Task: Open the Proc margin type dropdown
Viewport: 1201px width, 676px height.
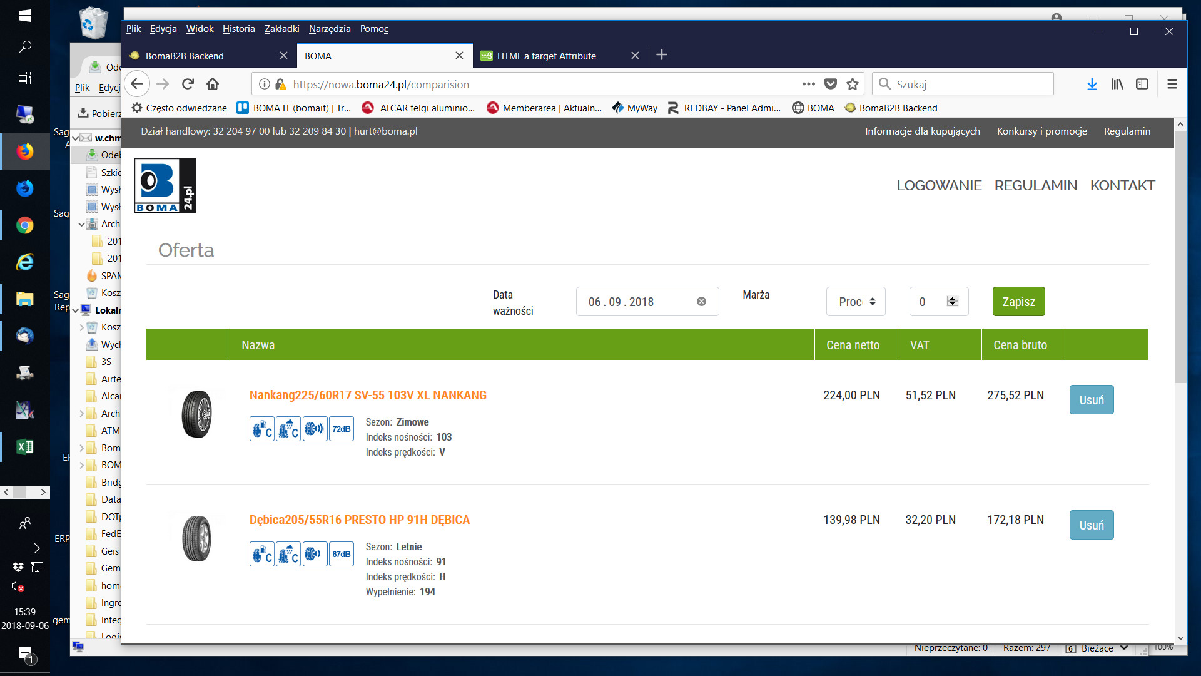Action: point(856,302)
